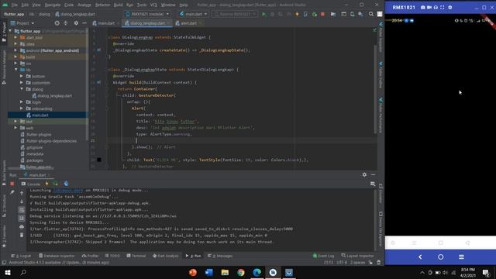Open the Terminal tool window tab

(x=136, y=256)
